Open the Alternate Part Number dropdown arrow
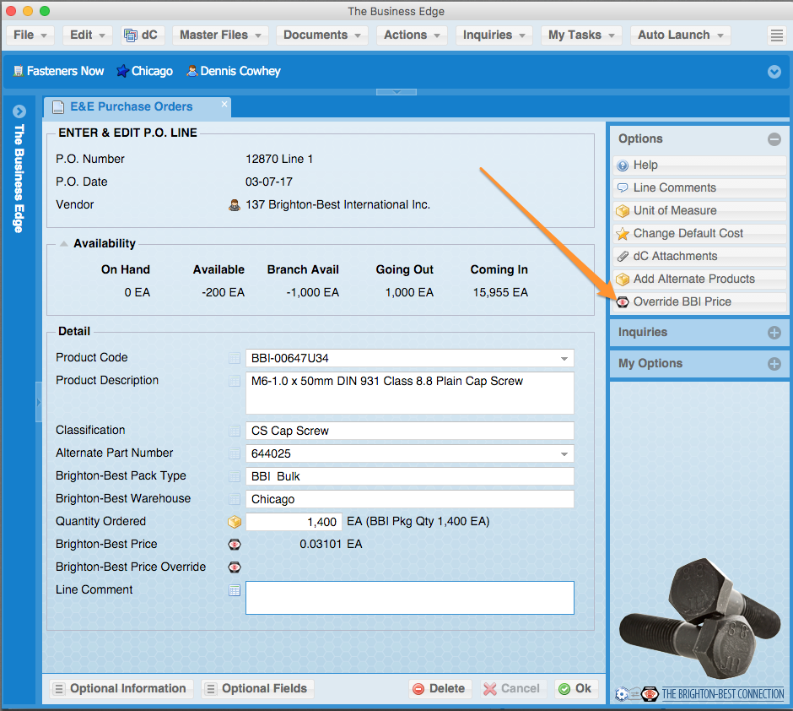 pos(564,454)
